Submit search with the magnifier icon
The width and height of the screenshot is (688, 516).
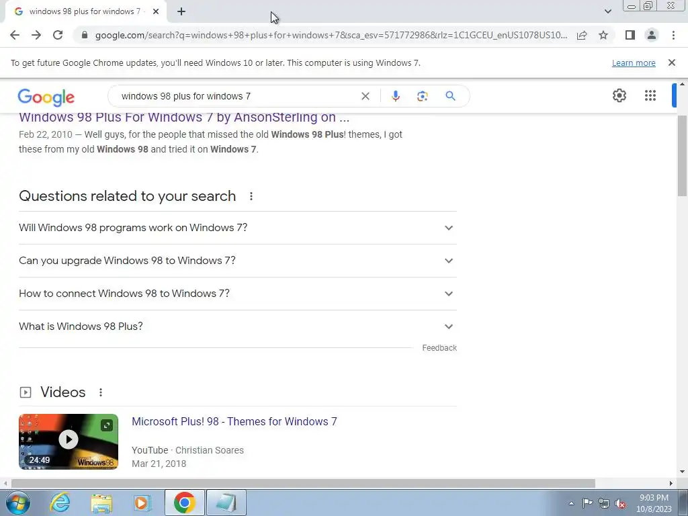[450, 96]
